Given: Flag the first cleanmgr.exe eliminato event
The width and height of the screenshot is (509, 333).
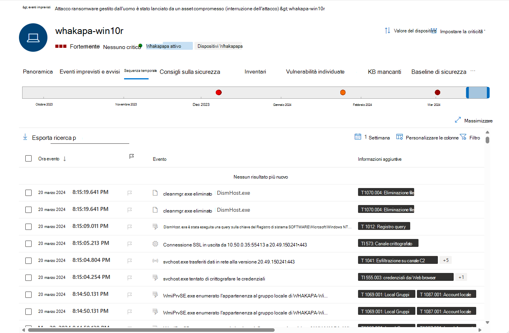Looking at the screenshot, I should (130, 193).
